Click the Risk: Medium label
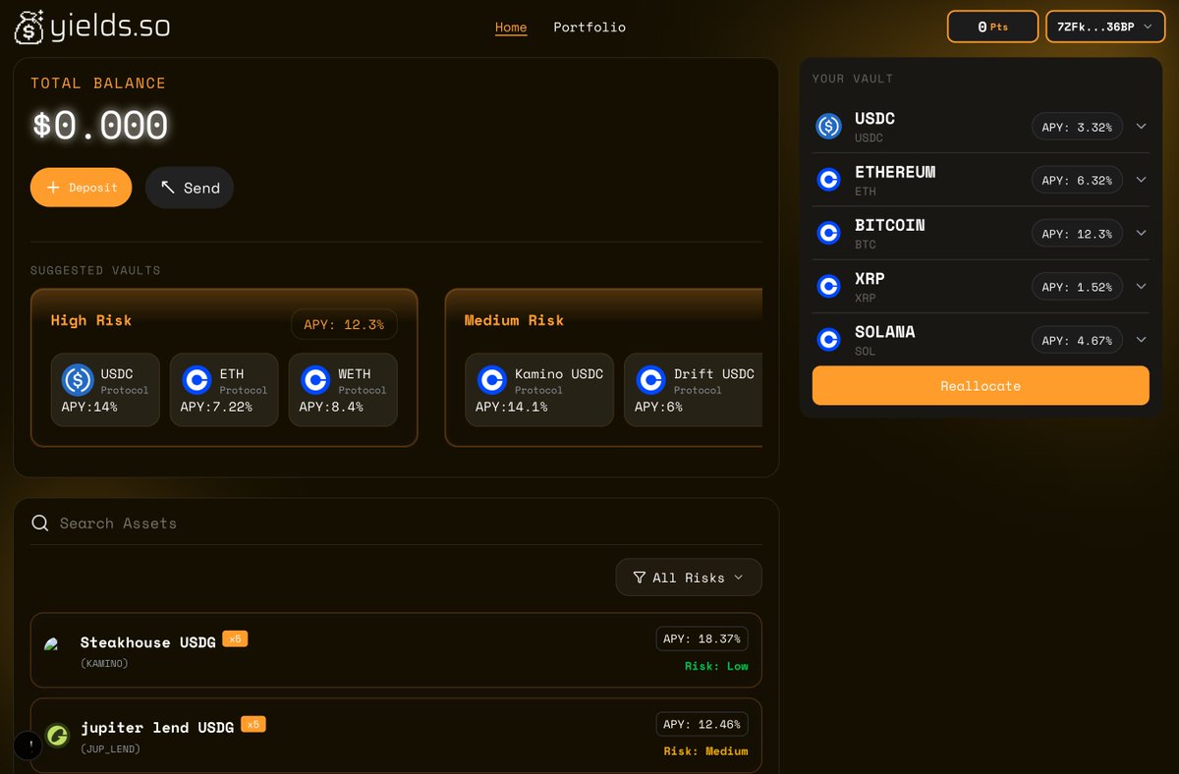The height and width of the screenshot is (774, 1179). pyautogui.click(x=705, y=751)
